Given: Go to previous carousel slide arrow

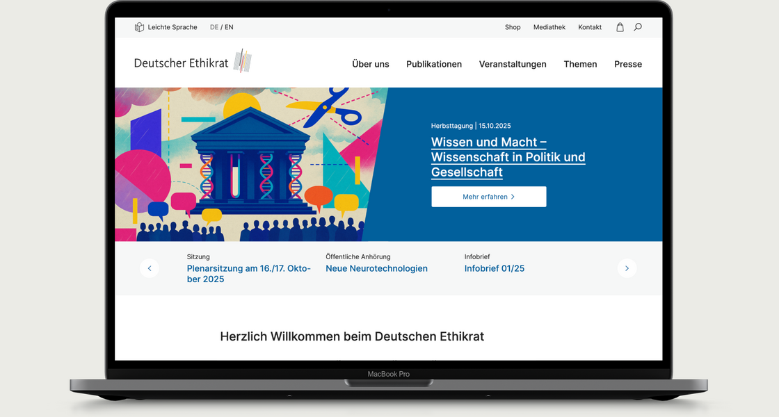Looking at the screenshot, I should 150,268.
